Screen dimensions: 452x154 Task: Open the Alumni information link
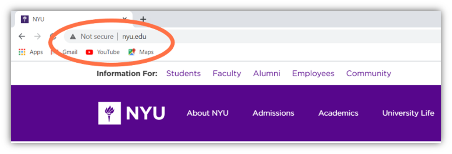(267, 73)
